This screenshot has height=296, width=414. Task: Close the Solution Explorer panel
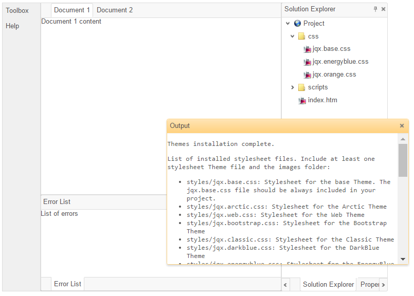coord(383,9)
